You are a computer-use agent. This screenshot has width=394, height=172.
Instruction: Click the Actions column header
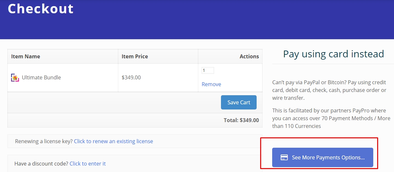(x=249, y=56)
